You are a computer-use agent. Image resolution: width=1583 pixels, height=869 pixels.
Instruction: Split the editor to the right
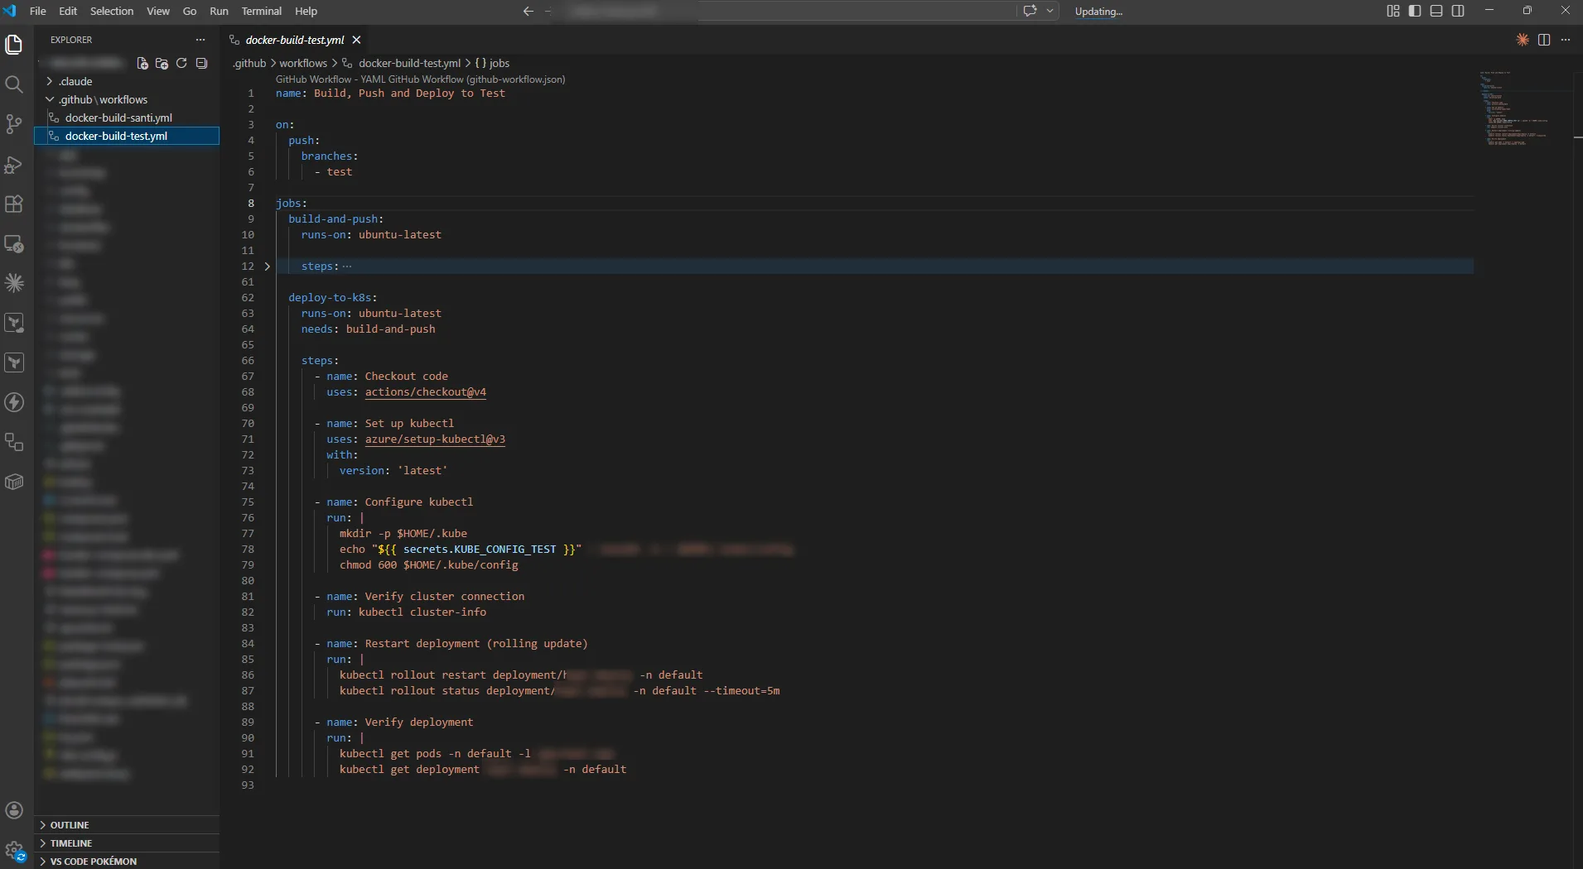tap(1544, 40)
